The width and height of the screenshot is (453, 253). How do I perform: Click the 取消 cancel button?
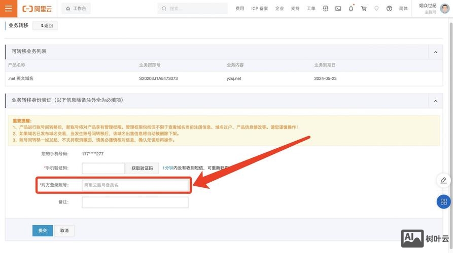(64, 231)
